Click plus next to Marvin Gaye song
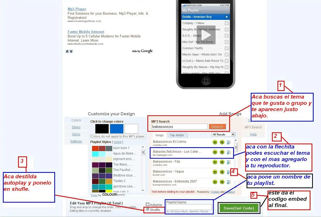 coord(227,55)
